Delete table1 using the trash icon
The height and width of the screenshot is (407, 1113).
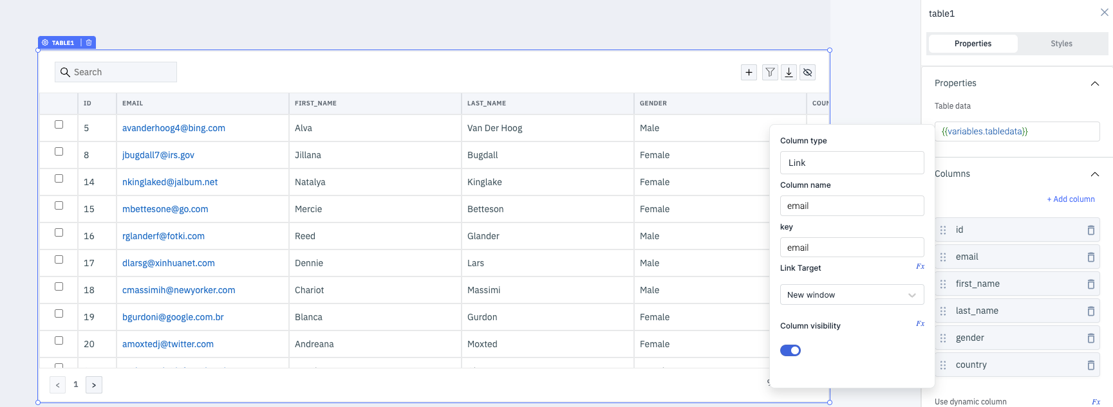(x=89, y=42)
